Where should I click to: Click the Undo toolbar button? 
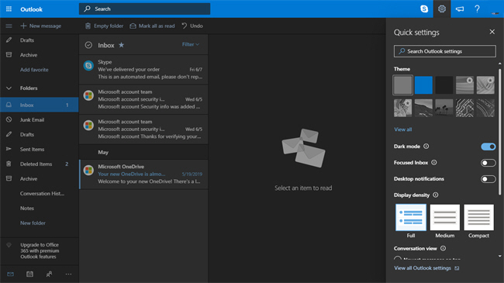(x=192, y=26)
